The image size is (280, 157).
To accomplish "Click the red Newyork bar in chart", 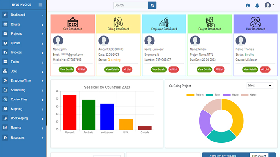I will point(70,112).
